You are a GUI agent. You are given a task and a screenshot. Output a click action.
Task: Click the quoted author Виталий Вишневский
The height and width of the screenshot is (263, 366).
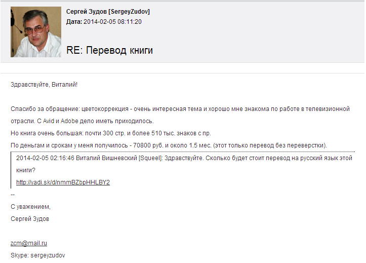[106, 158]
